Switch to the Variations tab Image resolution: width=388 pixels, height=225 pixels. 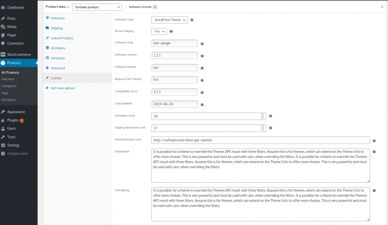(x=77, y=58)
